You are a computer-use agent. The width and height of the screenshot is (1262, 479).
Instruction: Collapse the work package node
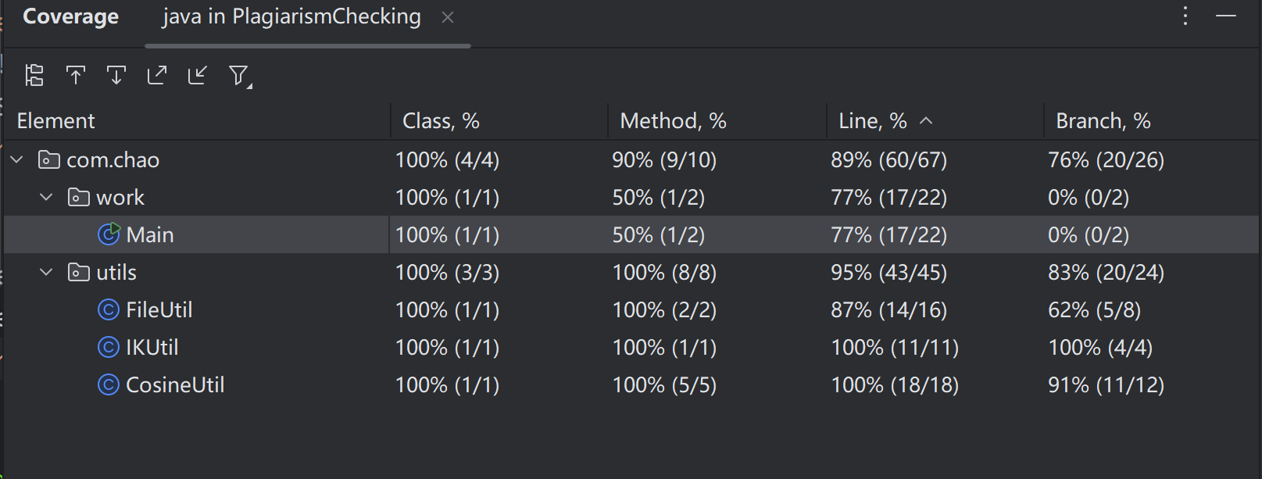[47, 197]
